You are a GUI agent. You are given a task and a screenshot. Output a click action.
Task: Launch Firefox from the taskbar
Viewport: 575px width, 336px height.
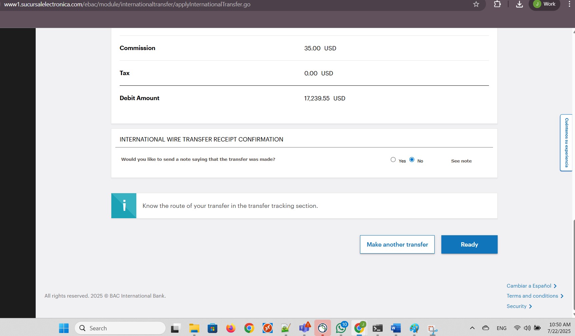point(231,328)
